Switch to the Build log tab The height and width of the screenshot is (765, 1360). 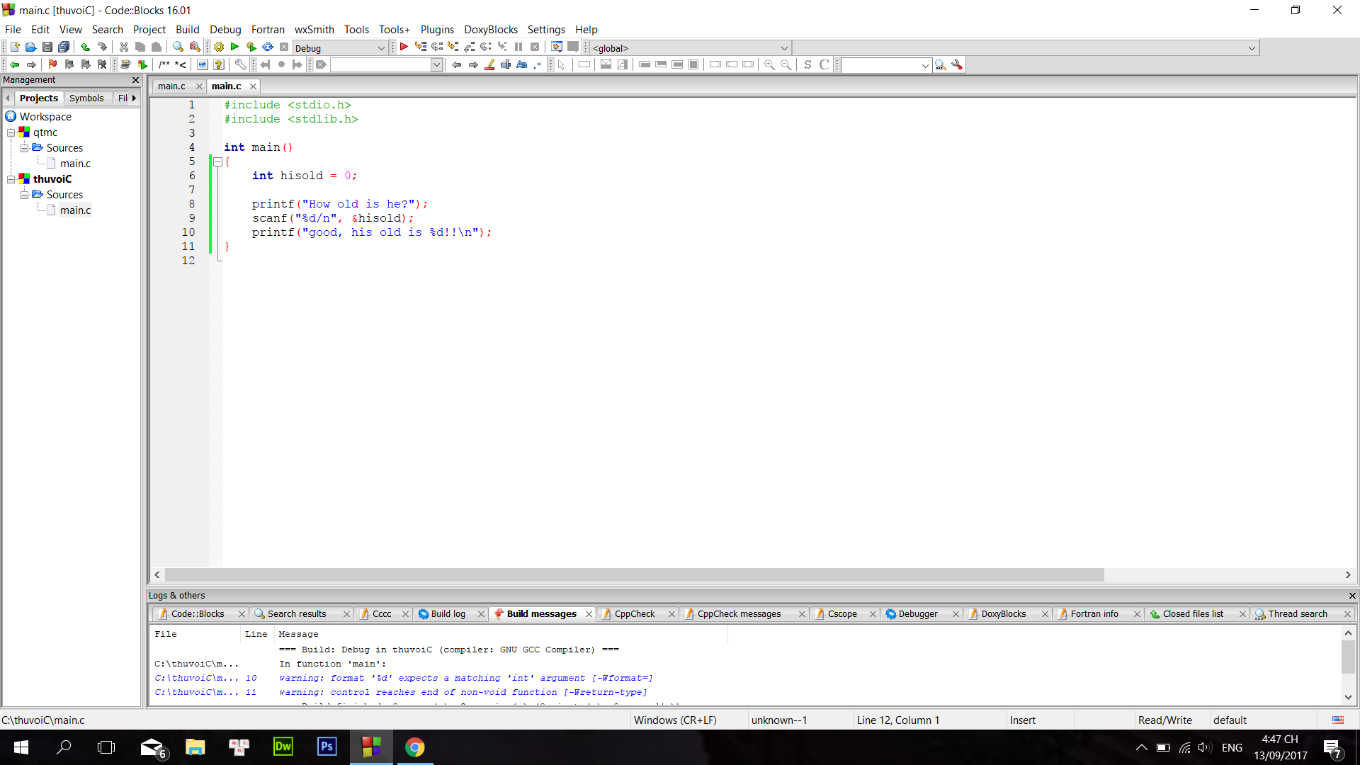[x=448, y=614]
